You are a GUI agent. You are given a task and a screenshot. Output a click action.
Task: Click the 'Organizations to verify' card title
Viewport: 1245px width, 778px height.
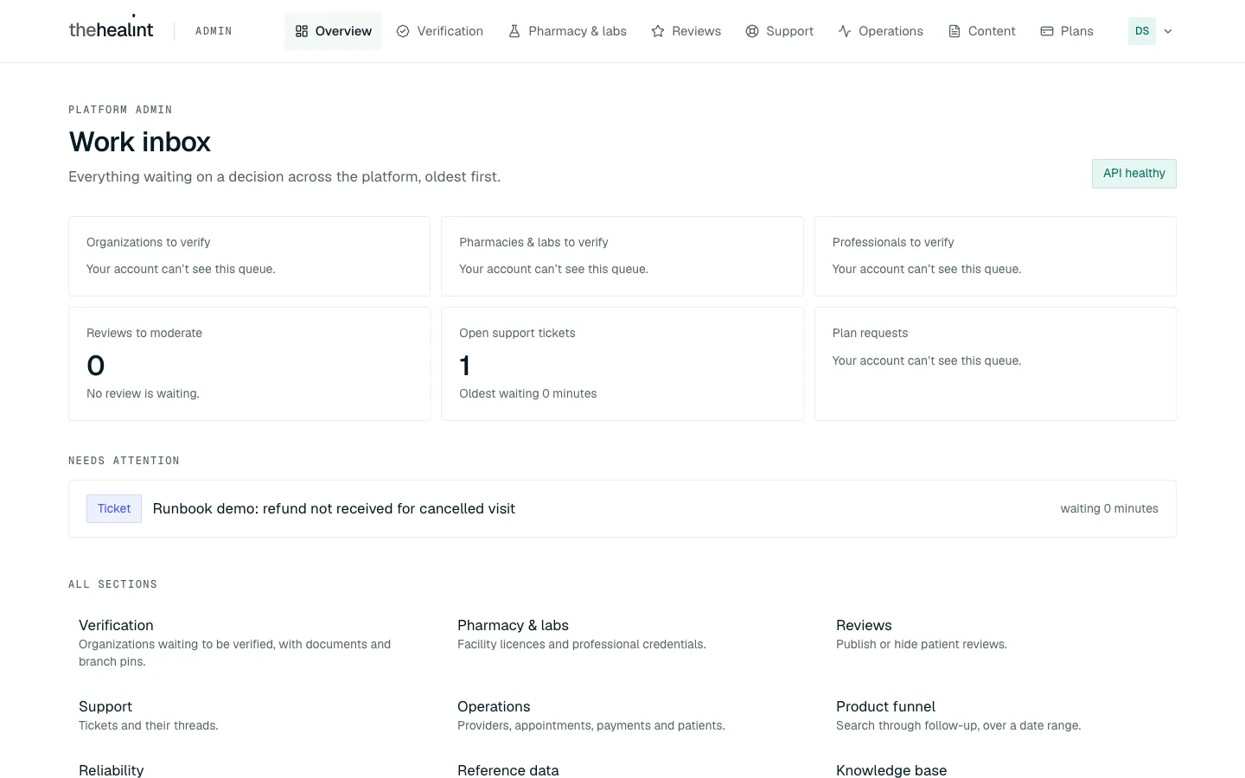[149, 242]
